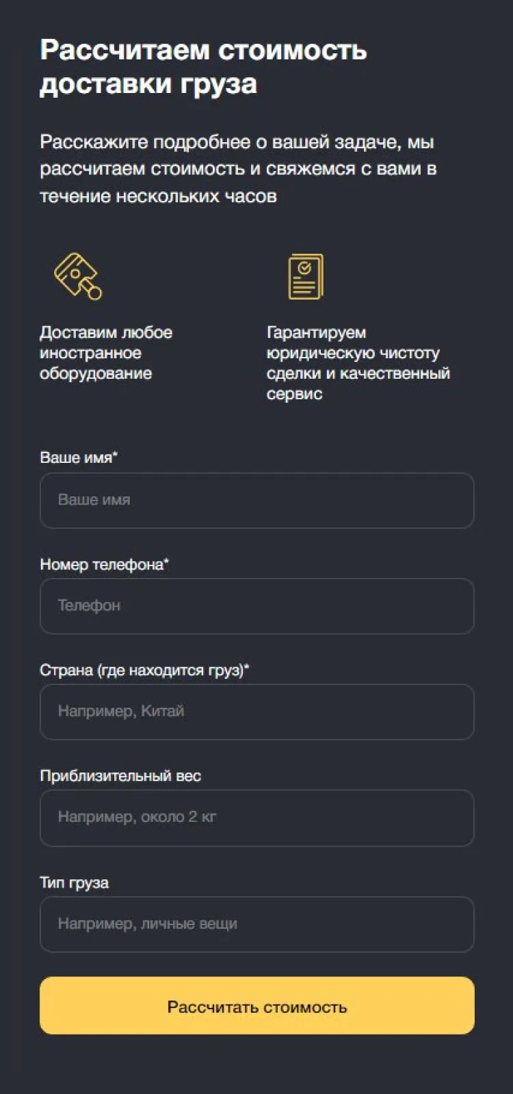Click the cargo type input field

click(x=256, y=924)
